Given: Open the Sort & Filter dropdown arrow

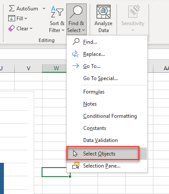Looking at the screenshot, I should click(x=63, y=30).
